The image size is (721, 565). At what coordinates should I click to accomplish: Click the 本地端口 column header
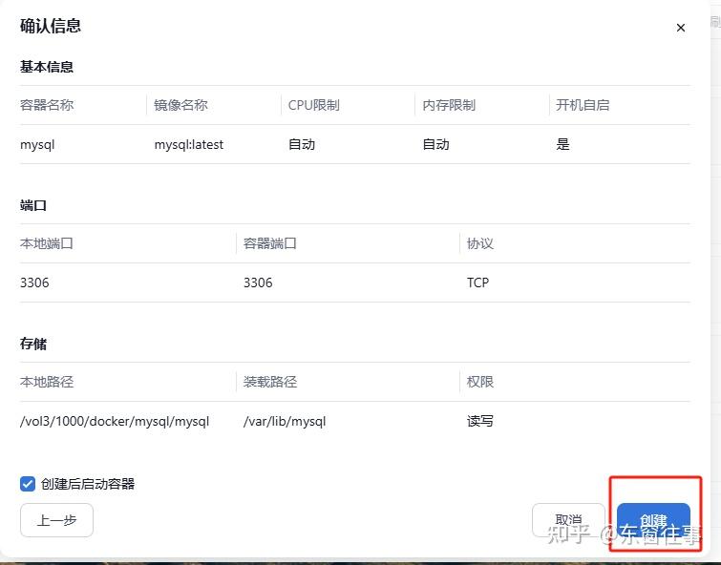[47, 243]
